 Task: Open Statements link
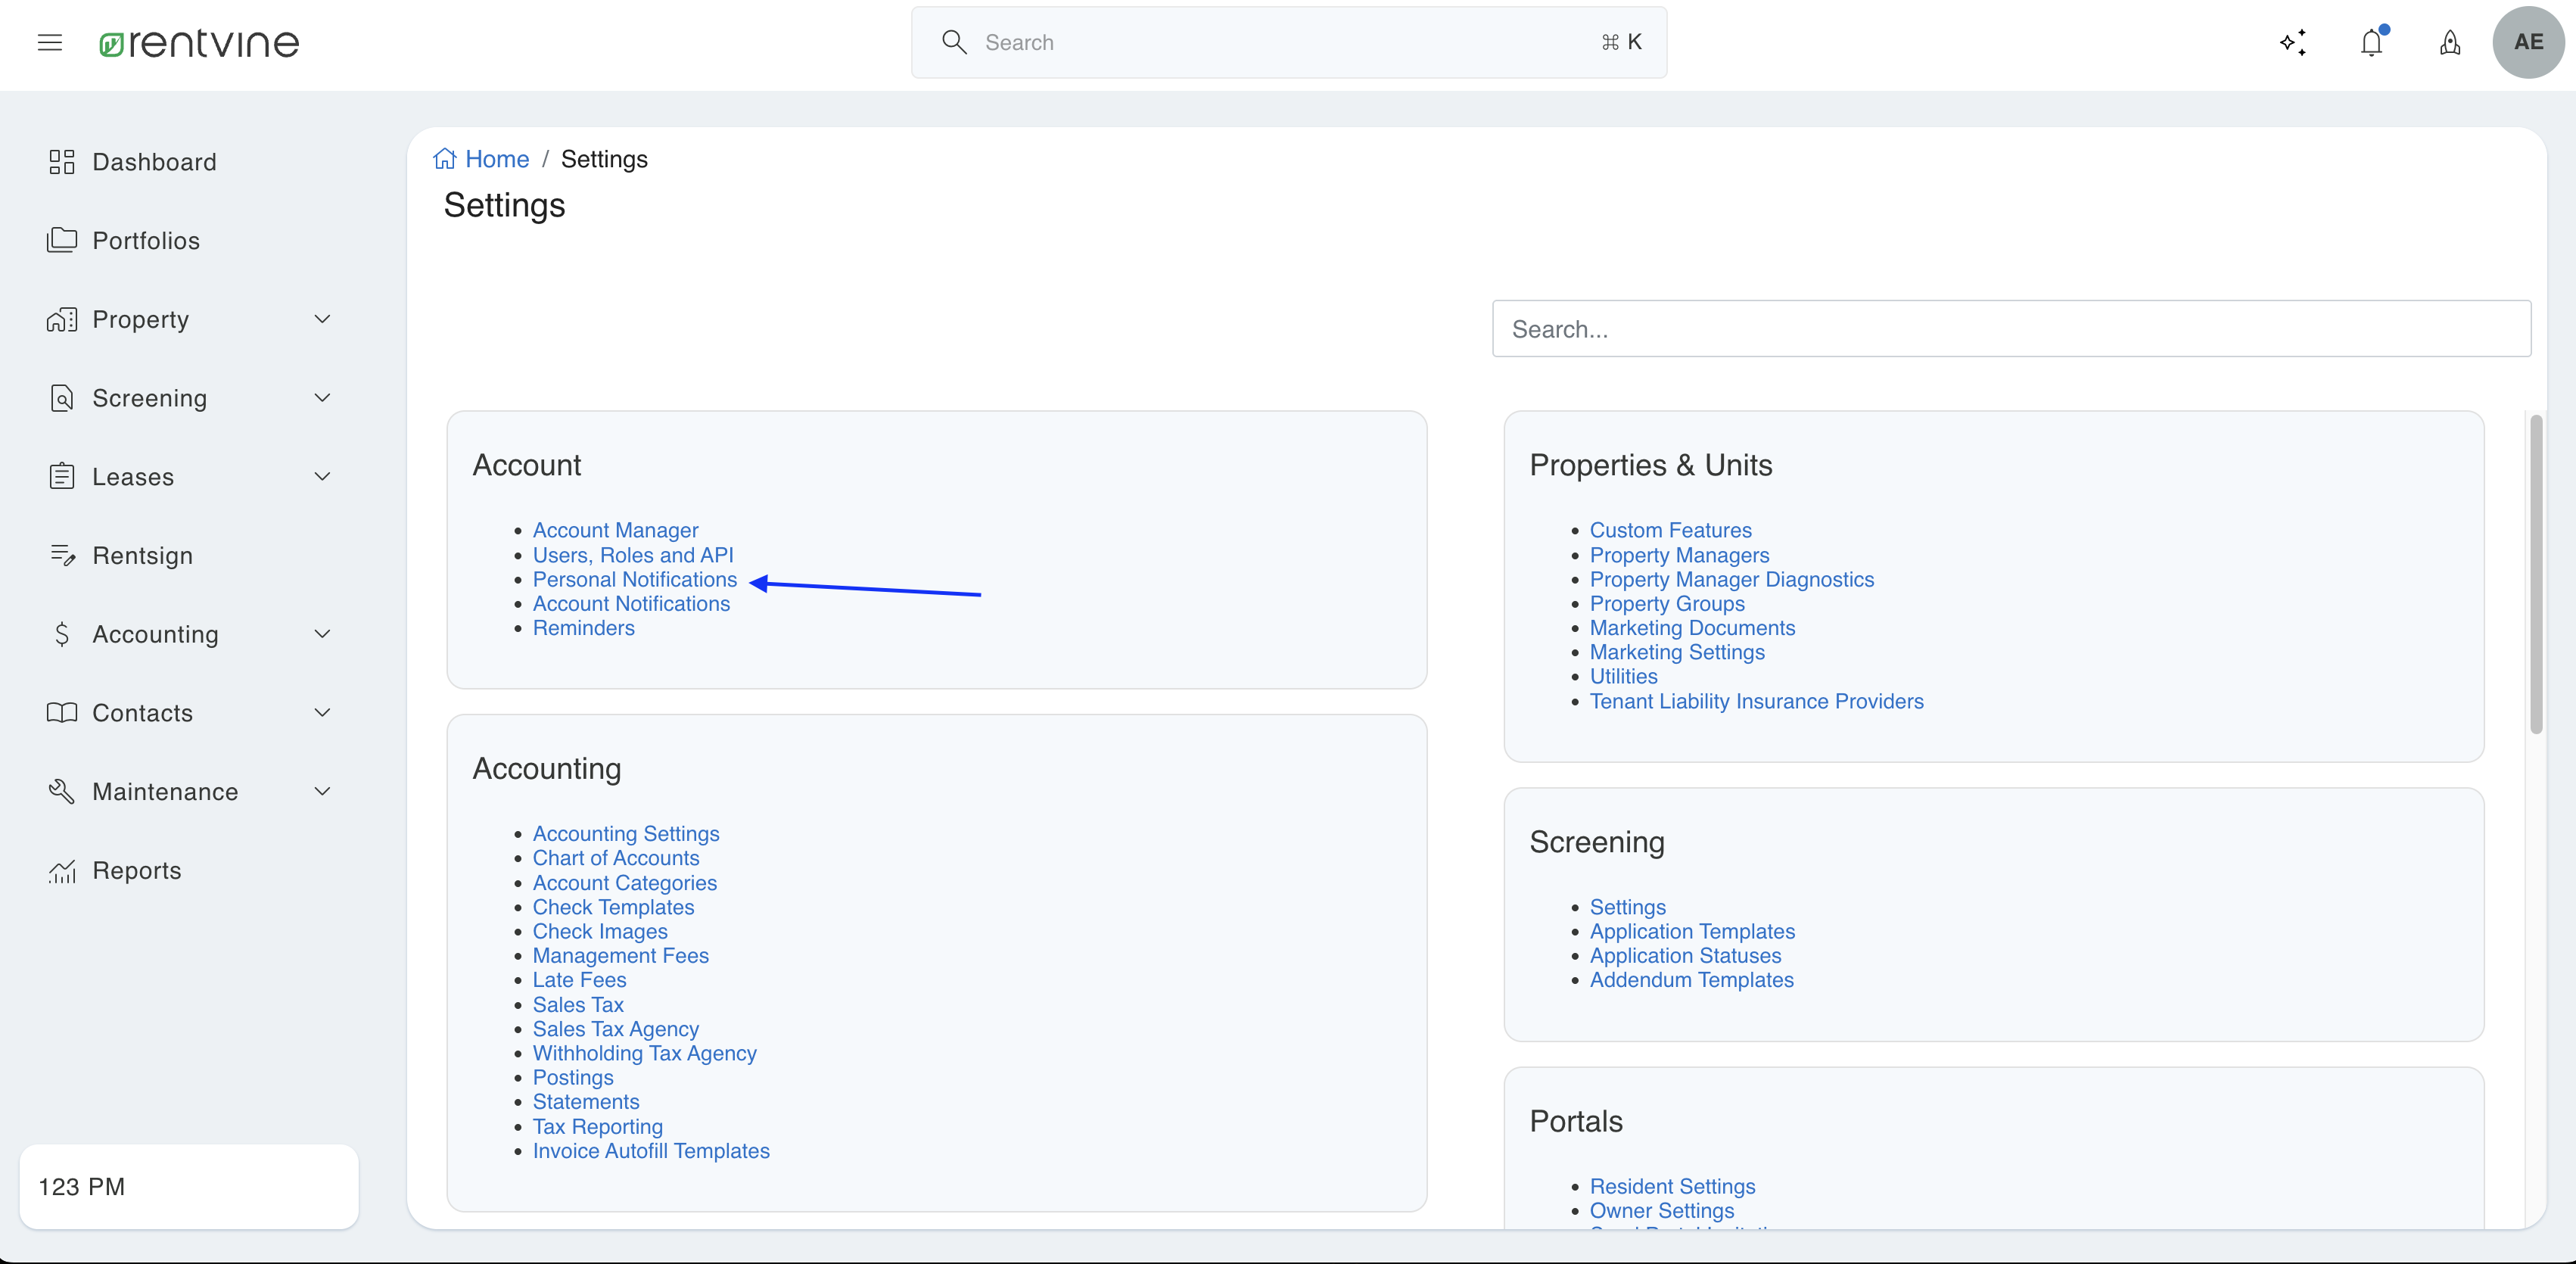[586, 1101]
